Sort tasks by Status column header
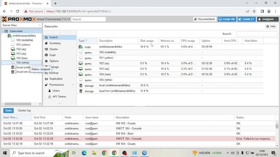This screenshot has width=280, height=157. pos(255,117)
